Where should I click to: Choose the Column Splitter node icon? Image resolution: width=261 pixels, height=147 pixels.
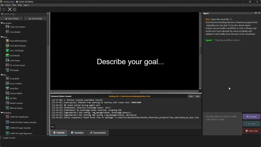coord(7,93)
